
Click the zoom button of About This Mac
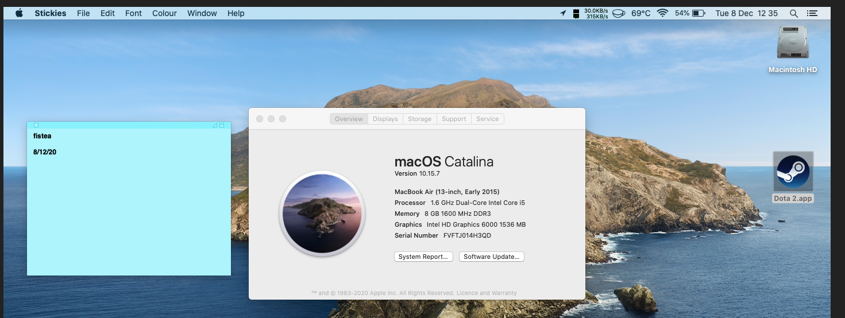coord(283,119)
